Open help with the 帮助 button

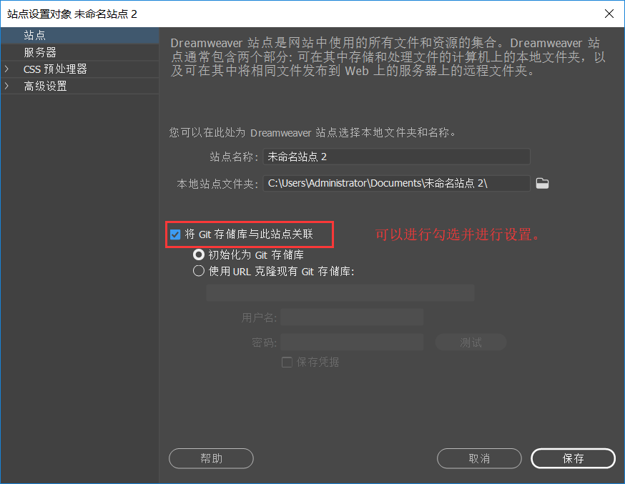[211, 458]
